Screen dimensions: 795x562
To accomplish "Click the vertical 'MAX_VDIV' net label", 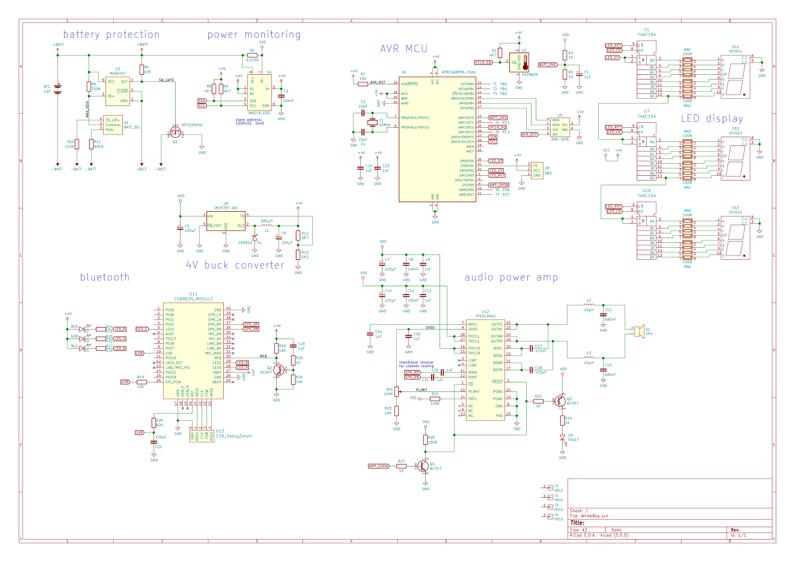I will pyautogui.click(x=87, y=109).
